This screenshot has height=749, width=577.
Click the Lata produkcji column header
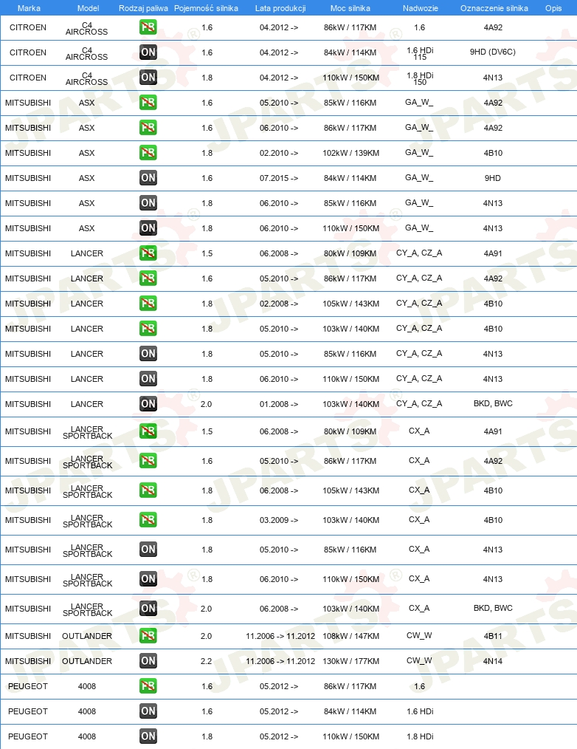click(x=280, y=8)
